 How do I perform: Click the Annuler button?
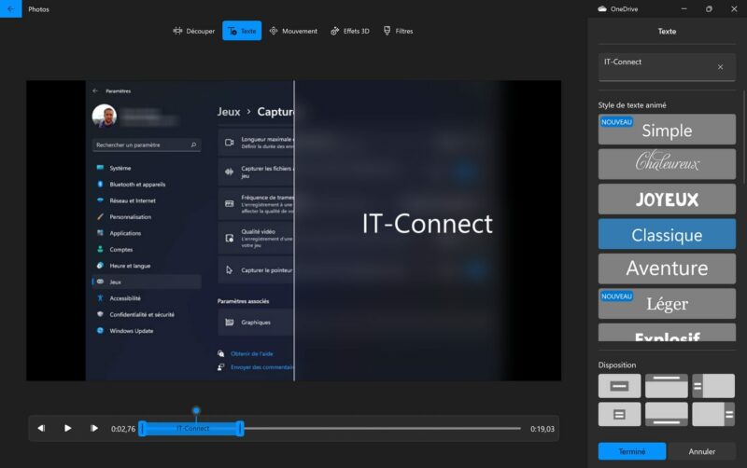tap(702, 451)
